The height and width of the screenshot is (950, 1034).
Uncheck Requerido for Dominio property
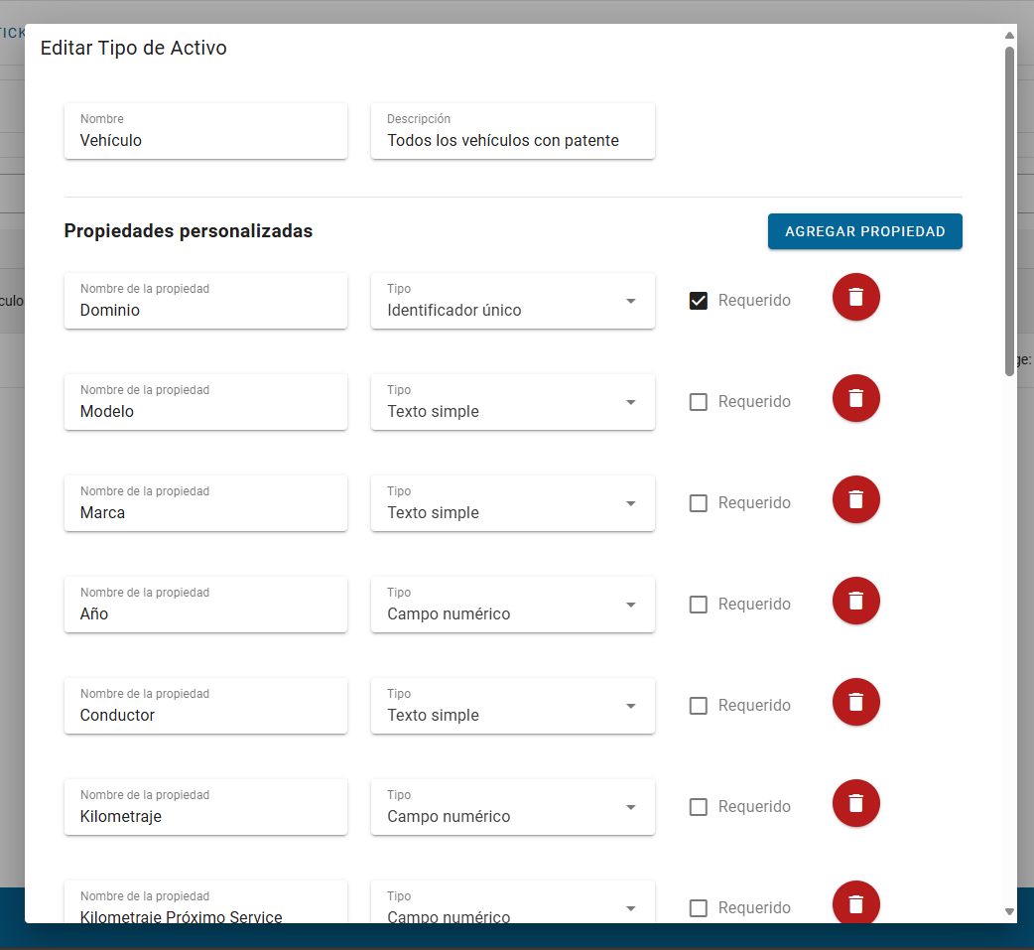coord(699,301)
